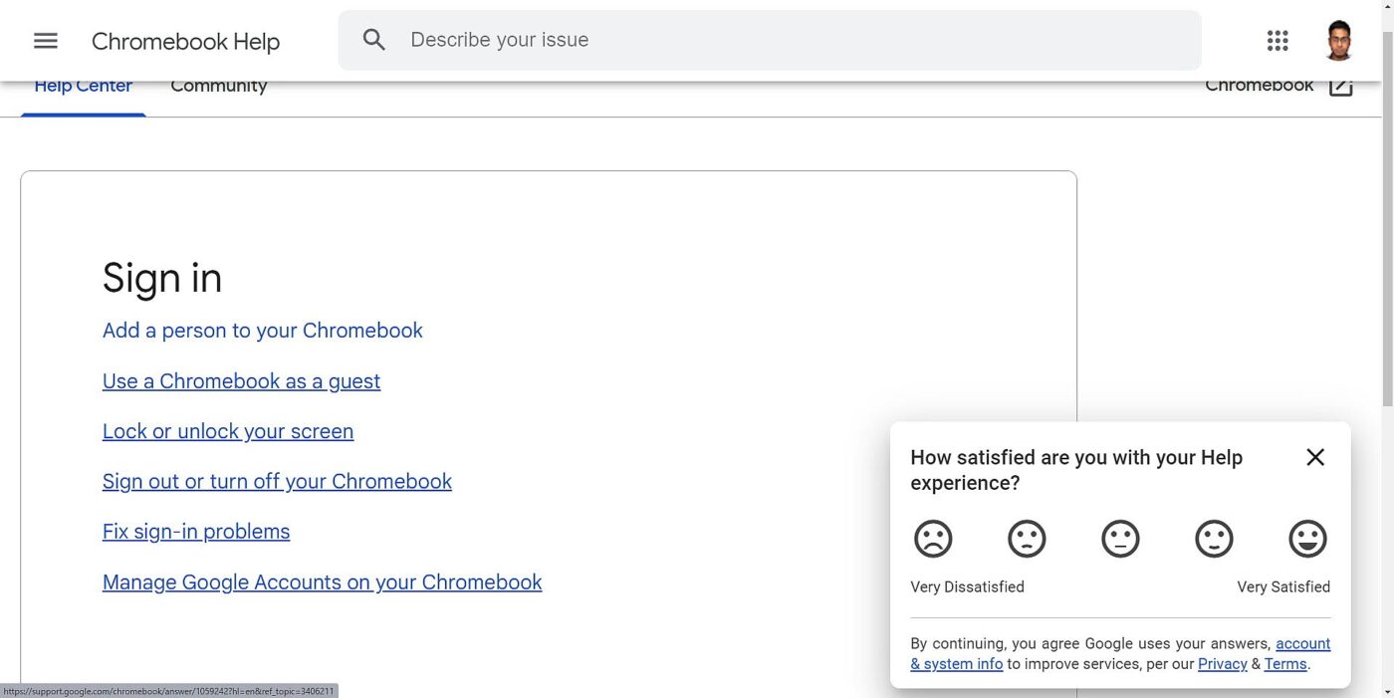
Task: Click the Sign in heading
Action: (x=162, y=278)
